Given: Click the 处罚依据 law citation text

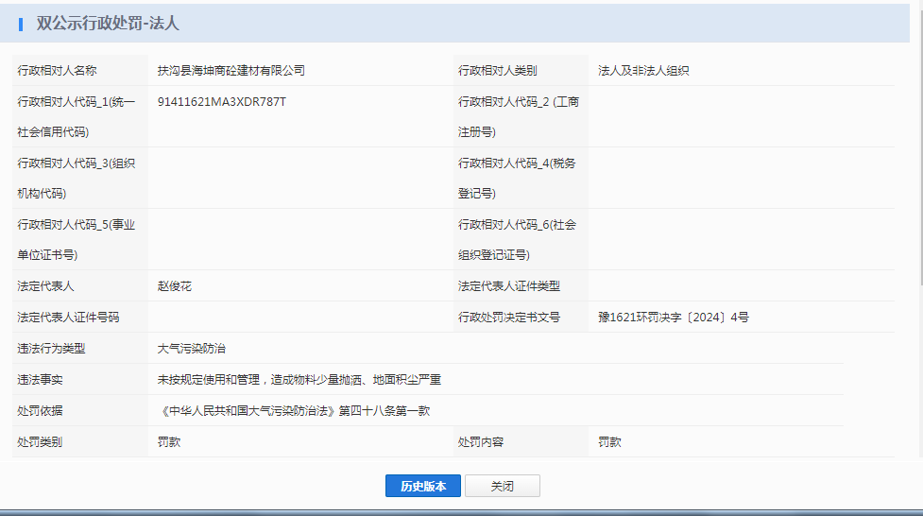Looking at the screenshot, I should click(x=294, y=411).
